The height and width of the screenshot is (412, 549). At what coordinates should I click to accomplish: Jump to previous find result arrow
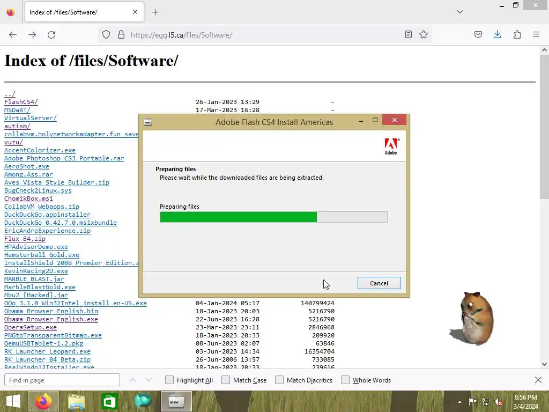(132, 380)
